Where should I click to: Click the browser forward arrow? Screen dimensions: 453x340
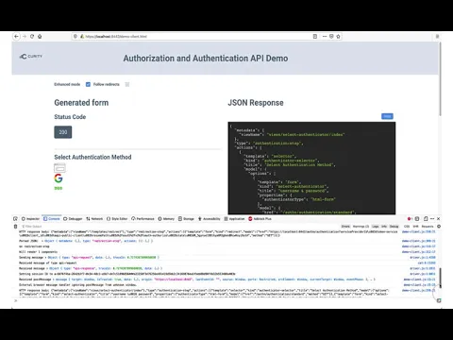[25, 37]
